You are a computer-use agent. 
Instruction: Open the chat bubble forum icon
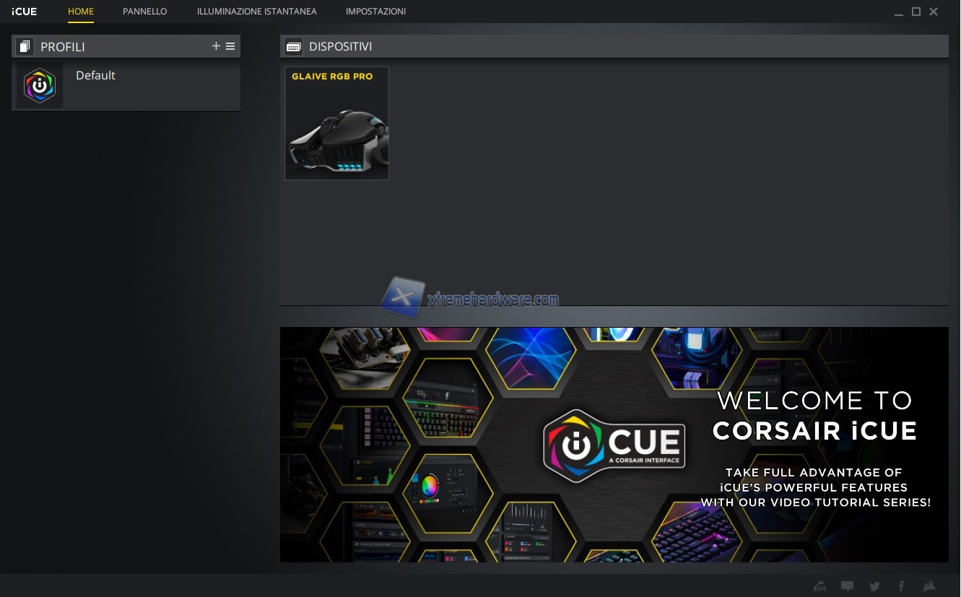coord(848,586)
